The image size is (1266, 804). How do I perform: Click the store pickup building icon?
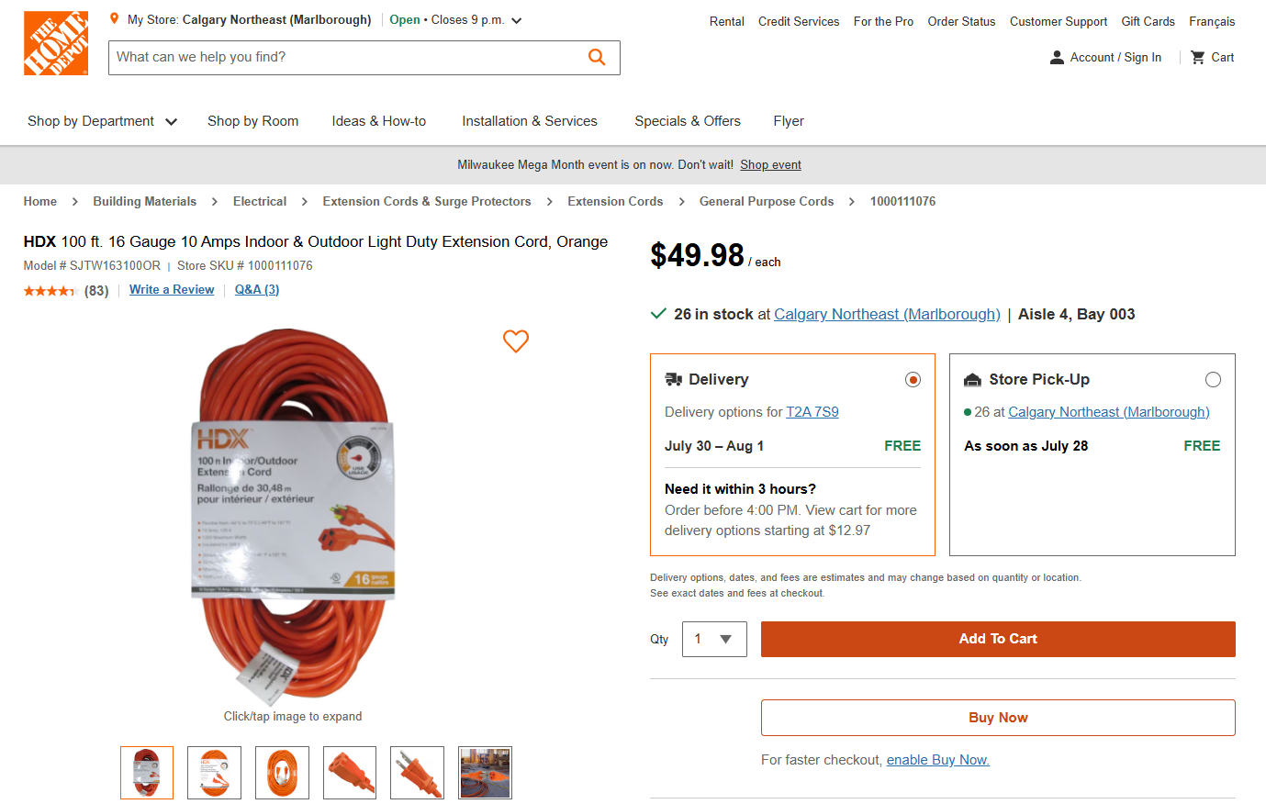[x=973, y=378]
